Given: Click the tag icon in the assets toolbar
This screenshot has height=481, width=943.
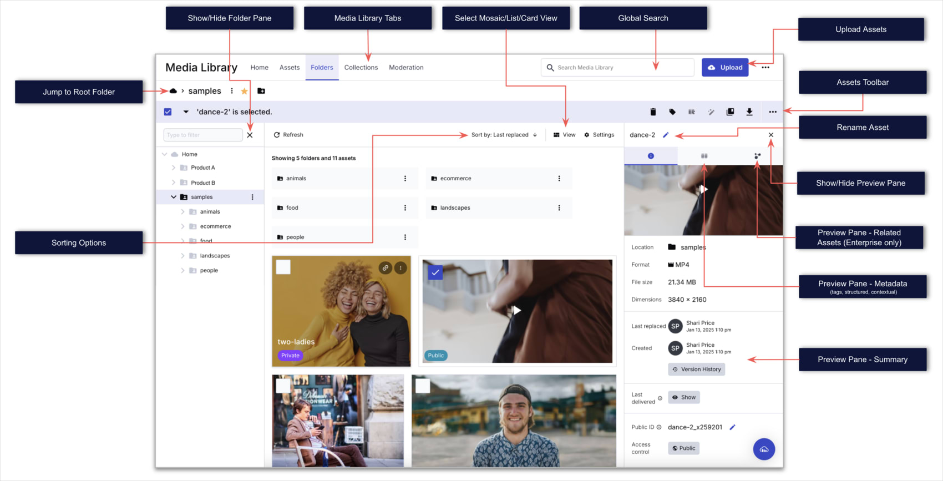Looking at the screenshot, I should tap(672, 112).
